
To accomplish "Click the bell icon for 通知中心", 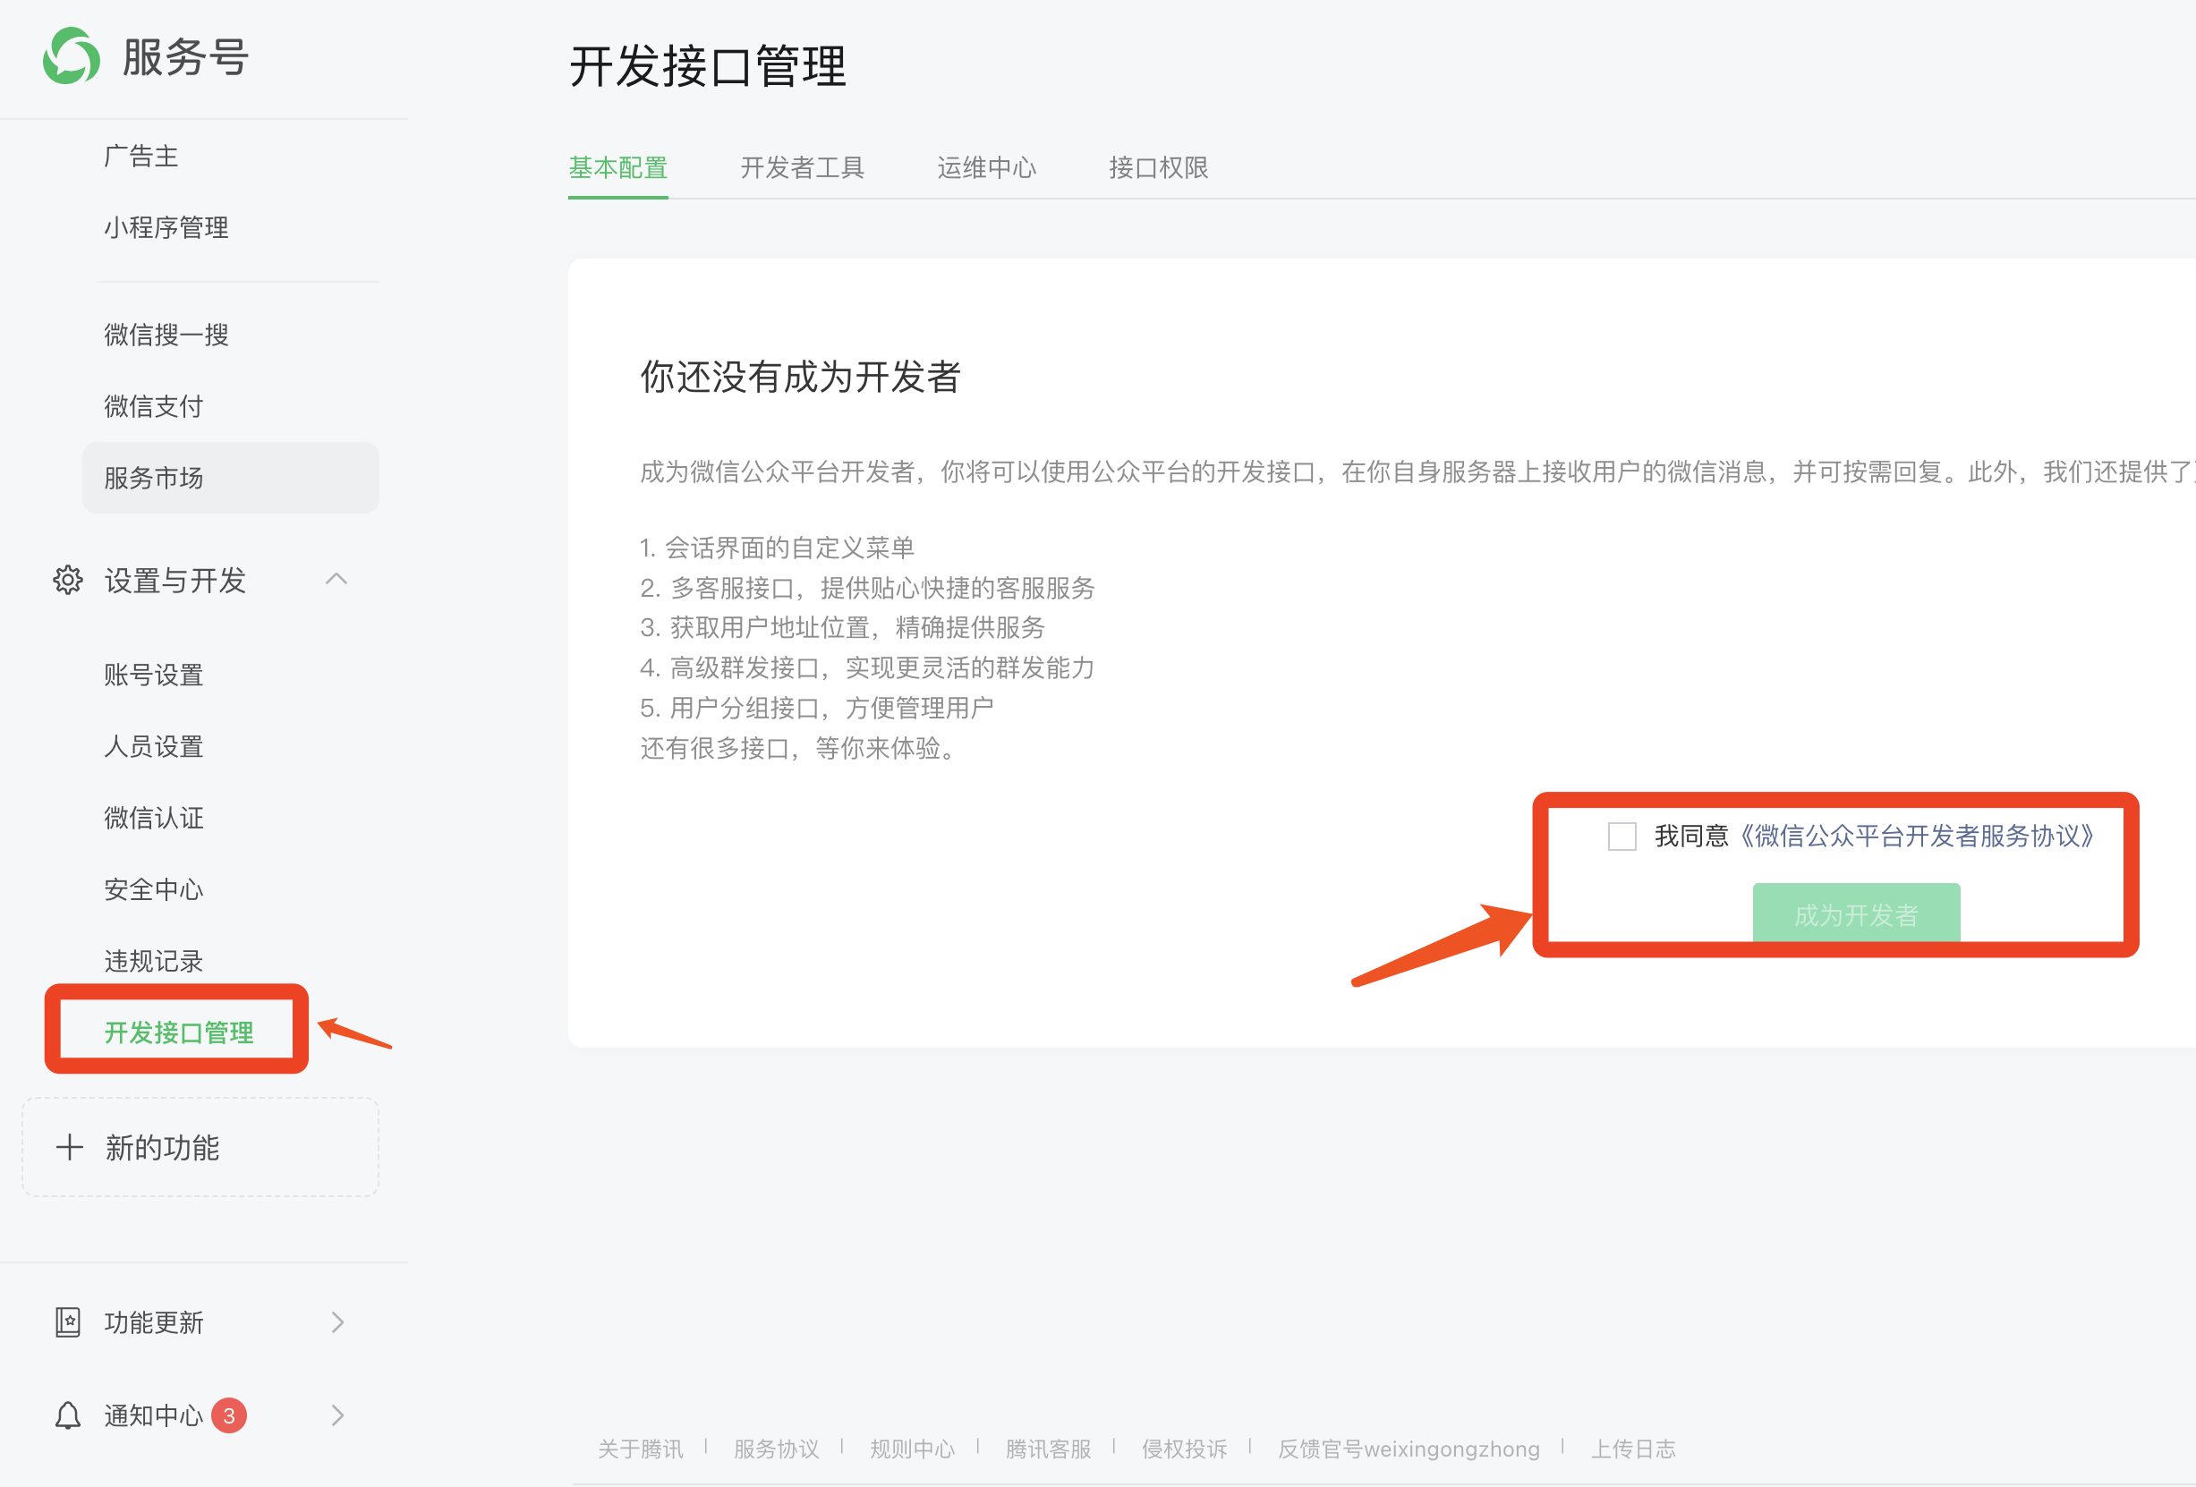I will coord(67,1415).
